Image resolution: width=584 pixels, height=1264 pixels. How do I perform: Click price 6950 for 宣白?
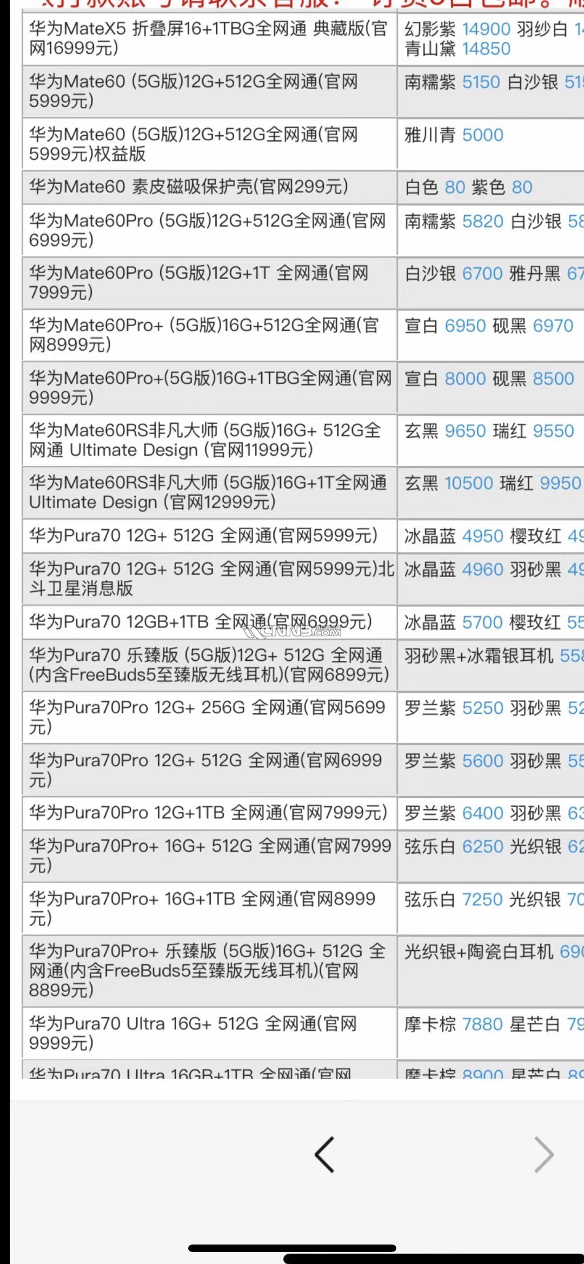tap(466, 326)
